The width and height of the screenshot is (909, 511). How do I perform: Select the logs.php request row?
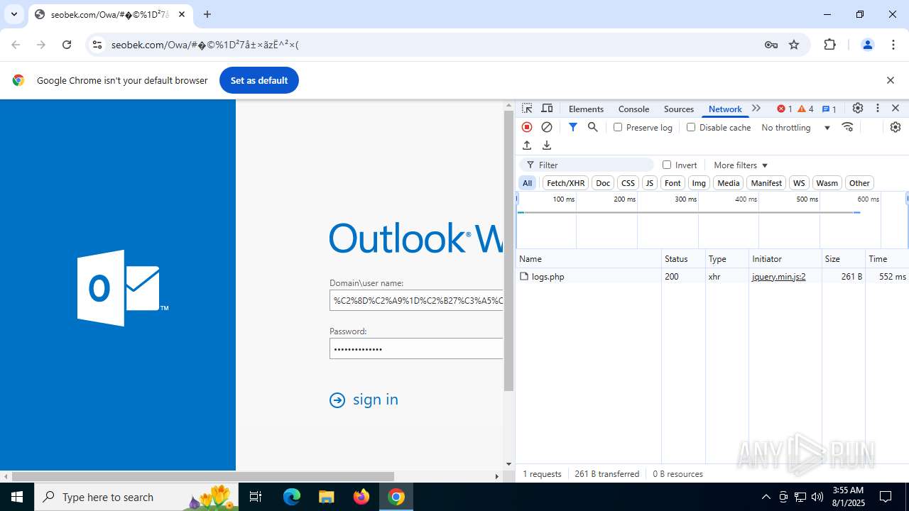(x=713, y=277)
